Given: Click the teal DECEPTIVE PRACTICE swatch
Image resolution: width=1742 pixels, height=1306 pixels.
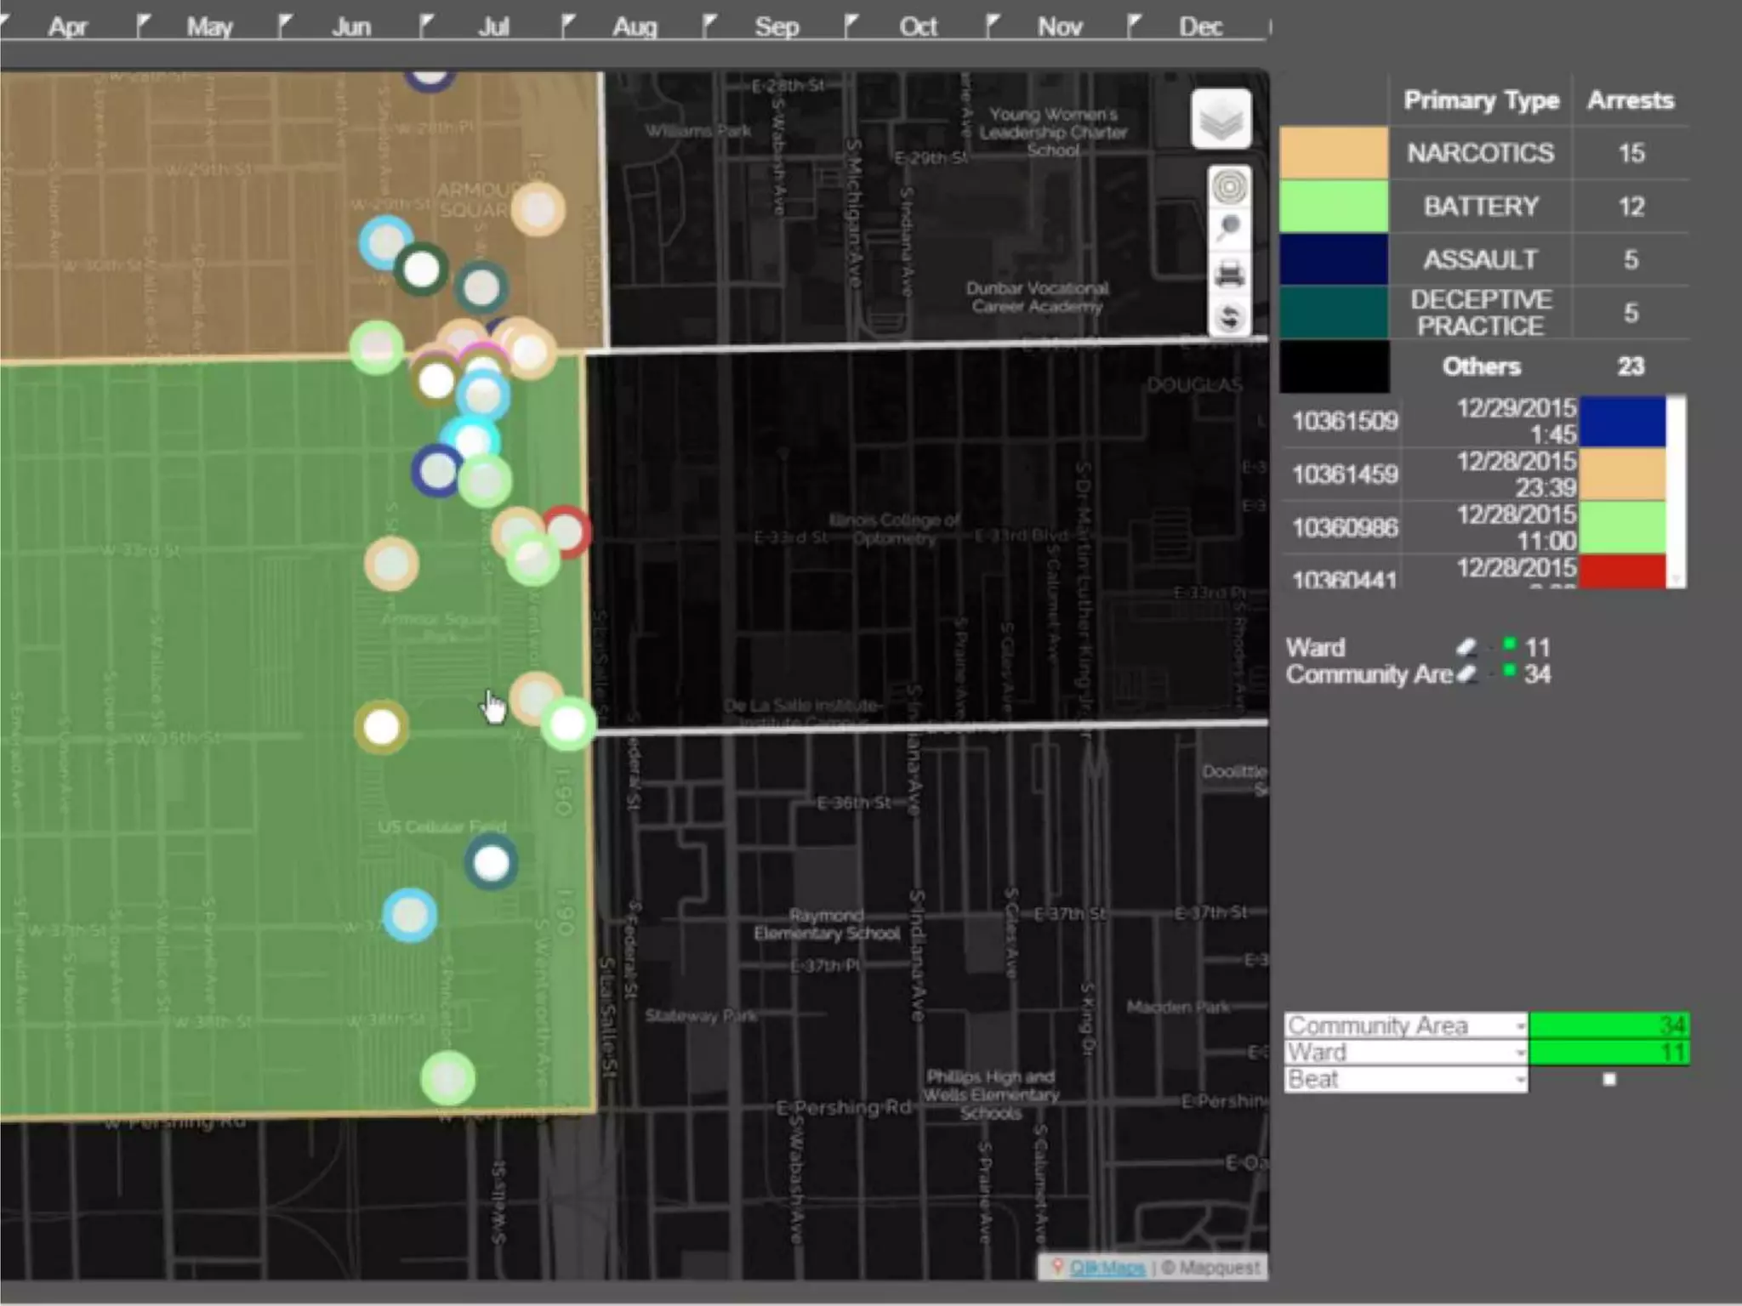Looking at the screenshot, I should [1334, 312].
